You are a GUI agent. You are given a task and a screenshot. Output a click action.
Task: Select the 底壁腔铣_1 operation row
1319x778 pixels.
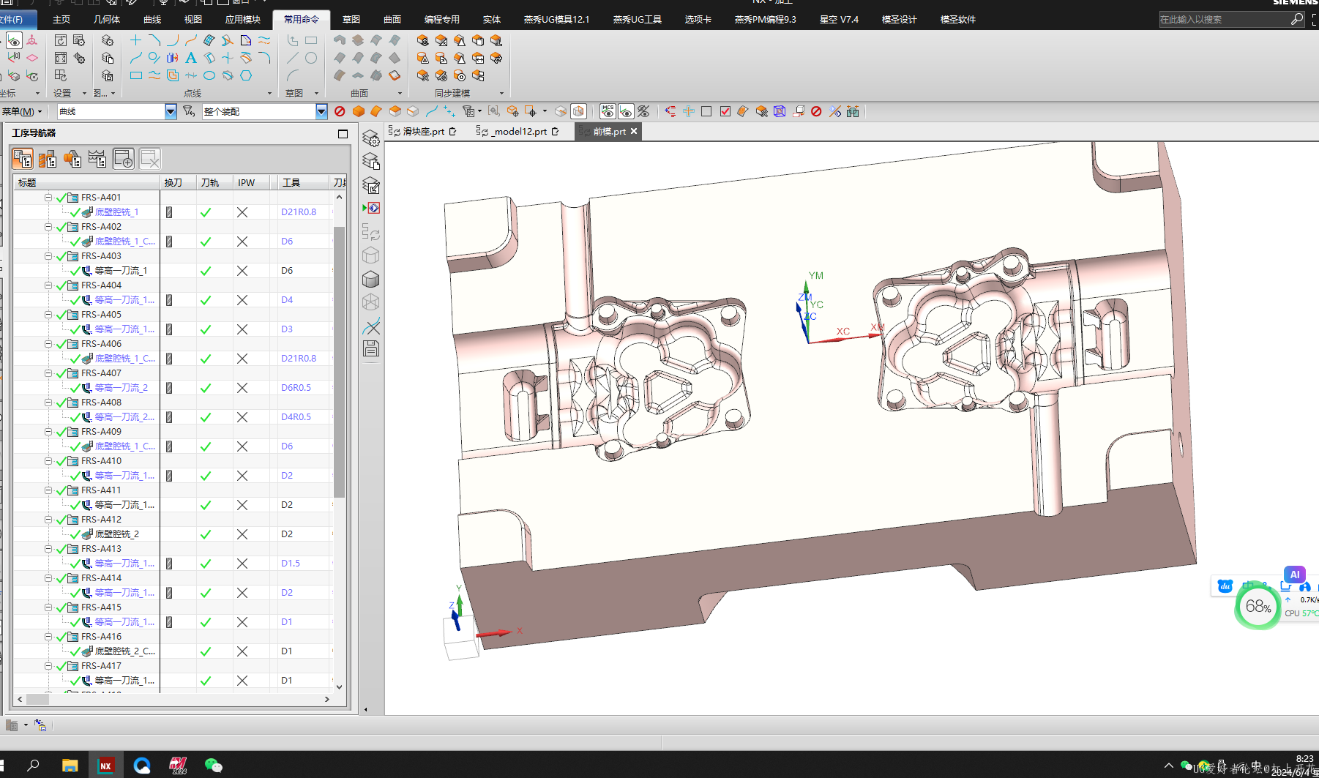pos(116,212)
